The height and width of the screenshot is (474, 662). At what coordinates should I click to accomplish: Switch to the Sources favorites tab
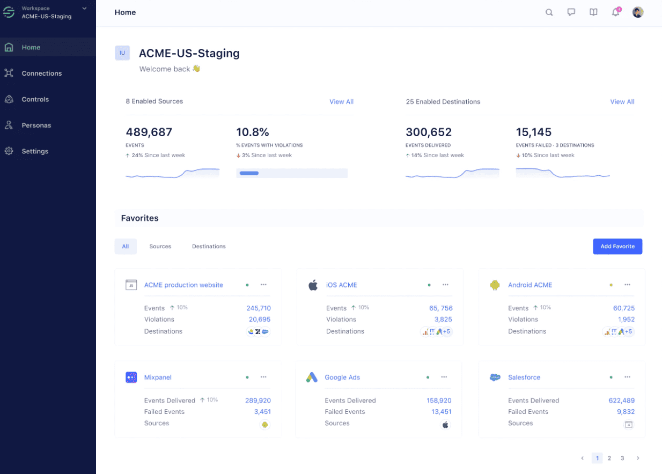160,247
